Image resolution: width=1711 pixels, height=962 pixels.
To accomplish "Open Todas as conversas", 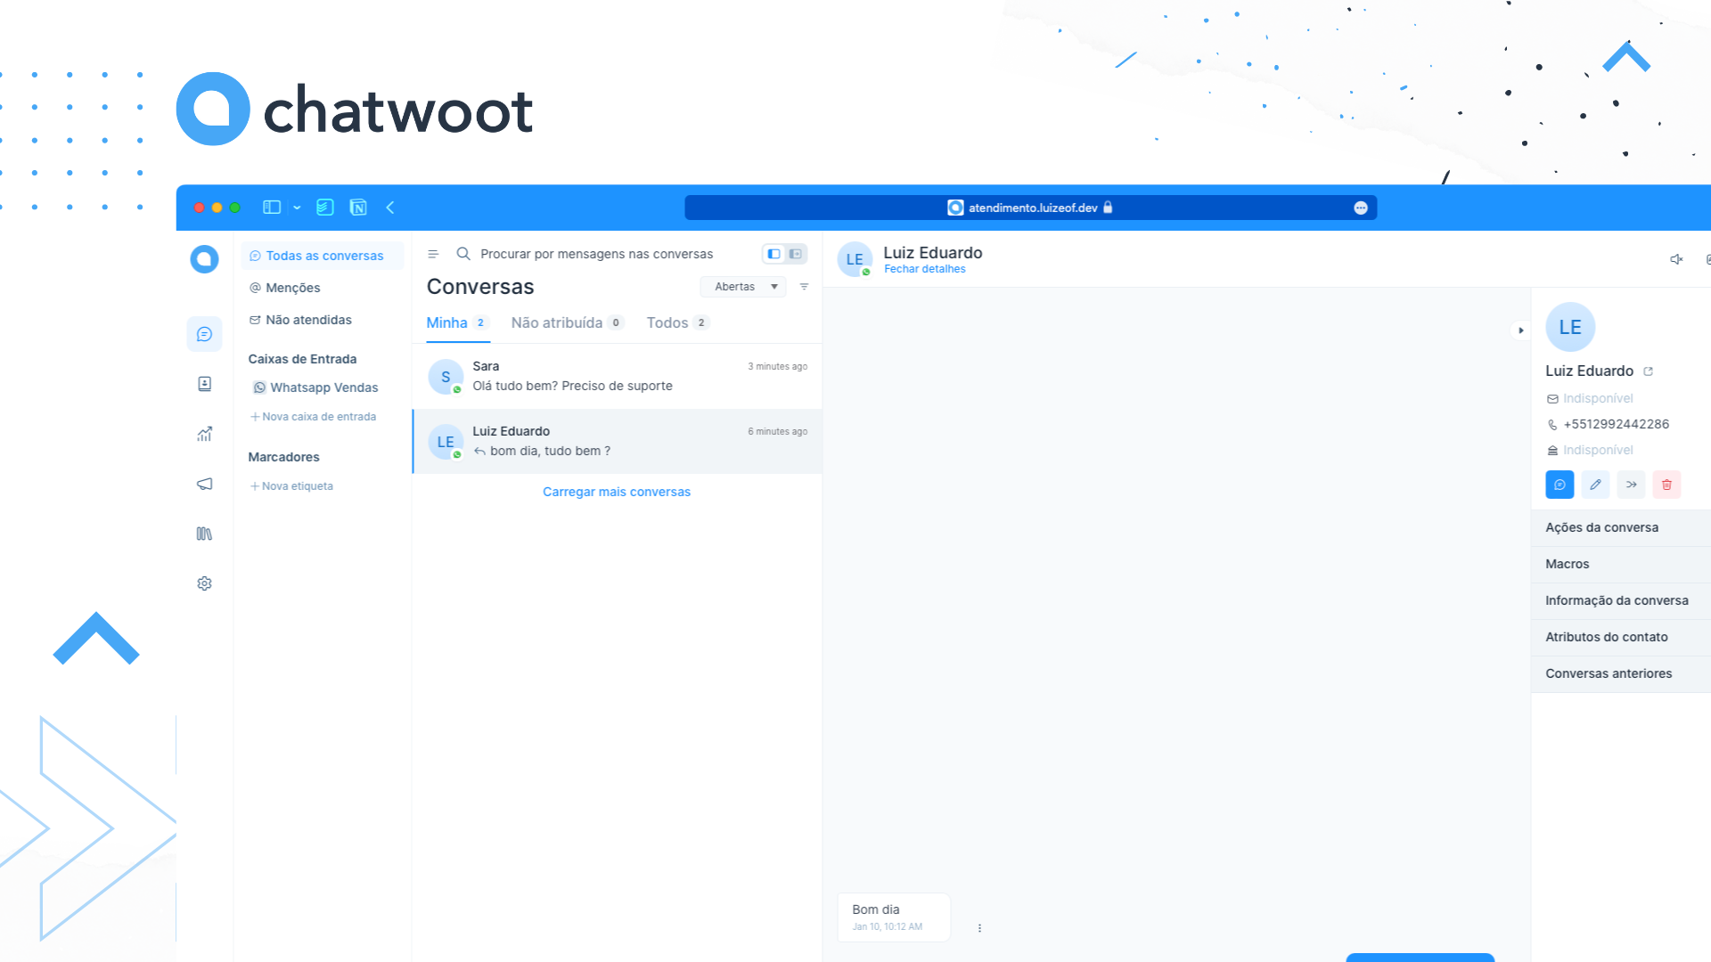I will (323, 256).
